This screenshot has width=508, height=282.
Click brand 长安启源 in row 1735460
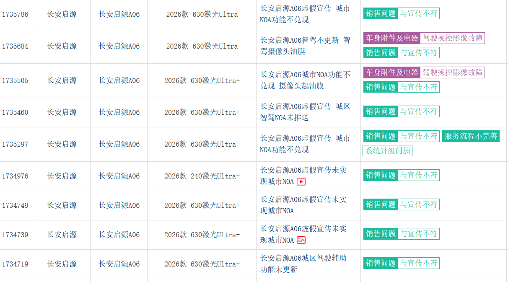pyautogui.click(x=62, y=112)
